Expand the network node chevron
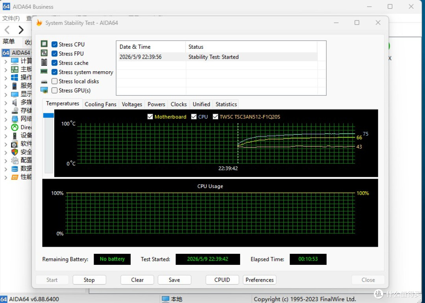 click(6, 119)
